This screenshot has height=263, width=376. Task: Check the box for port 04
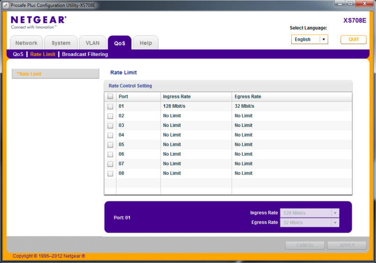pos(110,135)
